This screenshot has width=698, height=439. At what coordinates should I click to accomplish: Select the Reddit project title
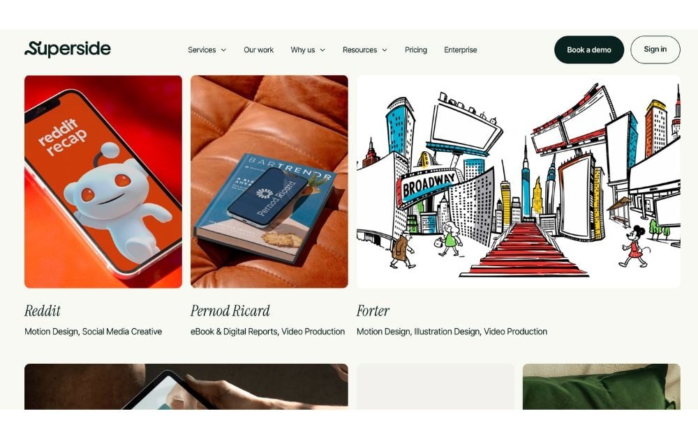43,311
